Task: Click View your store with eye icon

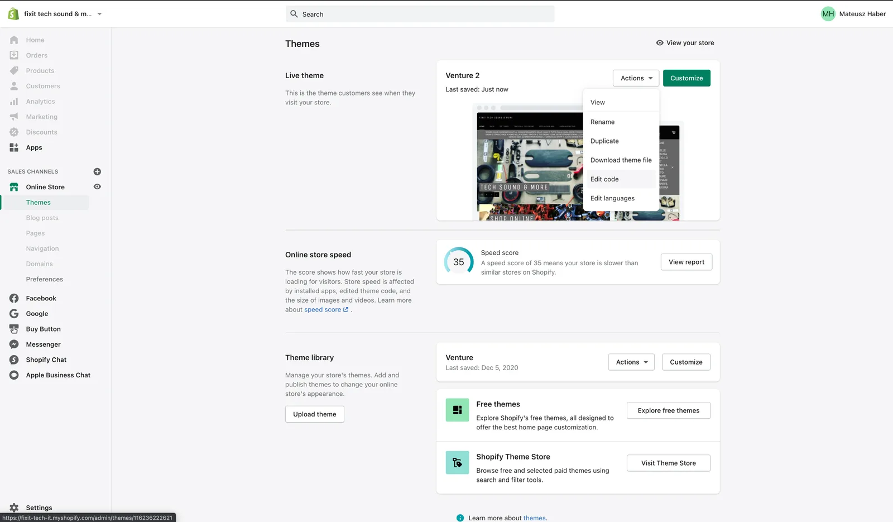Action: (x=685, y=43)
